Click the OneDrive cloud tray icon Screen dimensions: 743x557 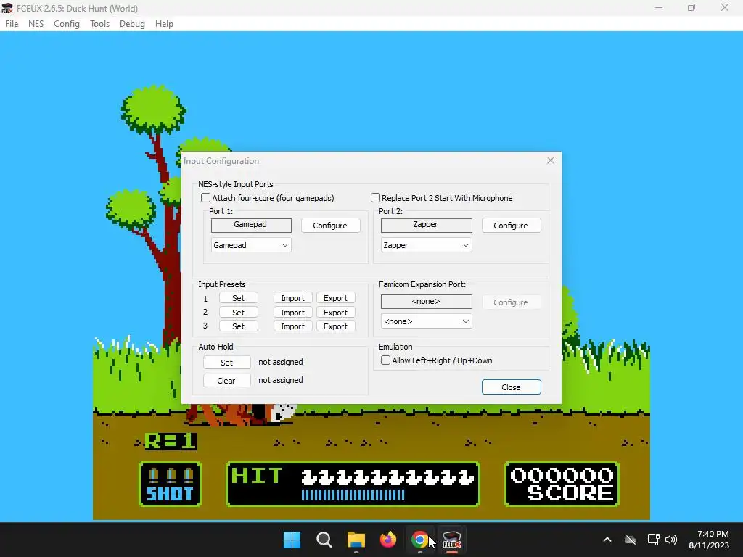tap(631, 540)
